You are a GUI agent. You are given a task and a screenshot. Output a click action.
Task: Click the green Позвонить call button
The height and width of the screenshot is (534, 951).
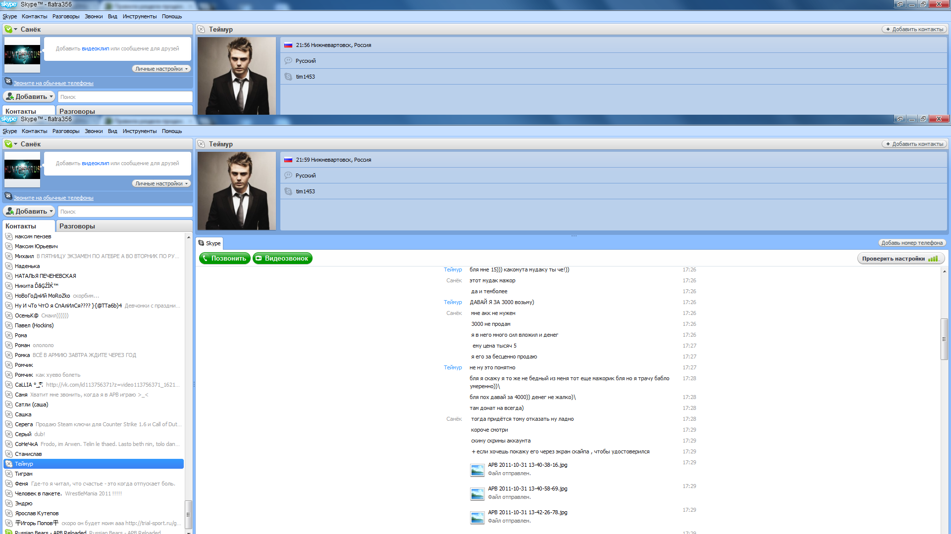[225, 258]
